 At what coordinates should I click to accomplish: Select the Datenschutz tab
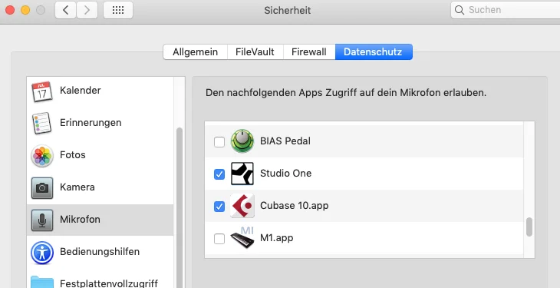click(x=374, y=52)
